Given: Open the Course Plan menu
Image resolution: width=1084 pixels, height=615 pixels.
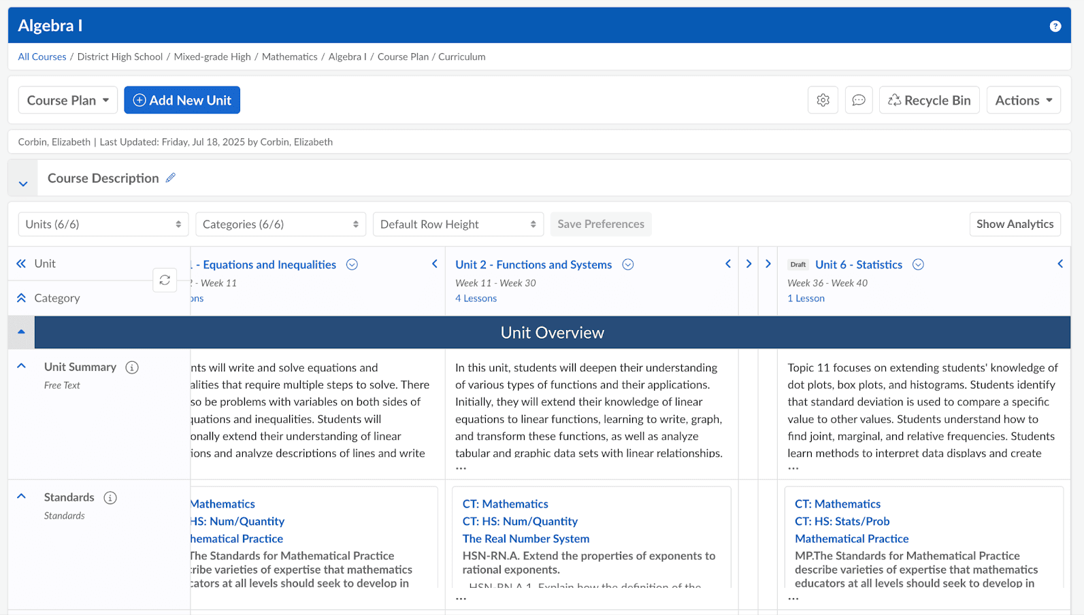Looking at the screenshot, I should point(67,100).
